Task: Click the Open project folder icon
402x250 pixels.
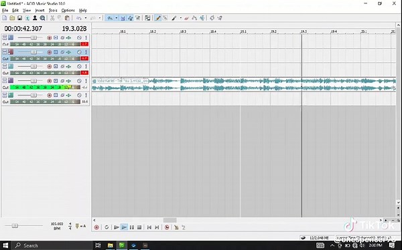Action: click(12, 18)
